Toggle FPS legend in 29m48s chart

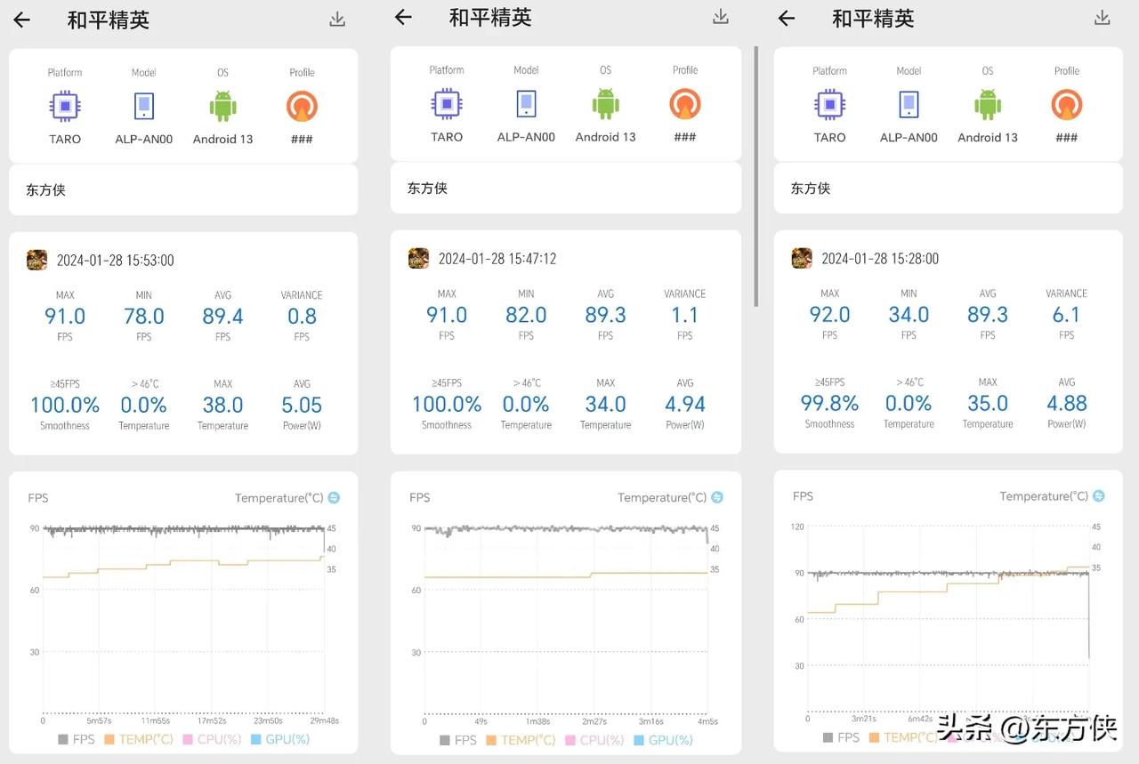pos(77,739)
